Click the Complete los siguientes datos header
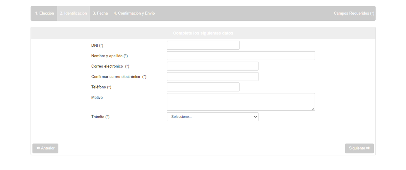The image size is (406, 170). pyautogui.click(x=203, y=33)
